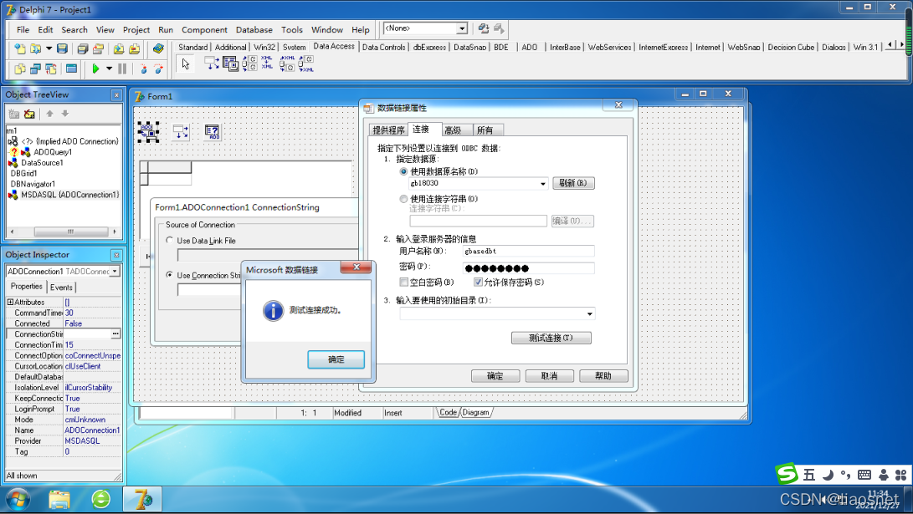913x514 pixels.
Task: Switch to the Data Controls palette tab
Action: coord(383,47)
